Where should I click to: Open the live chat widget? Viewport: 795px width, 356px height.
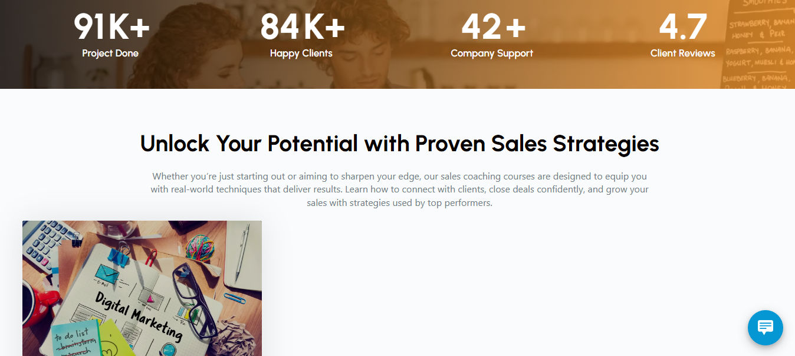coord(765,327)
